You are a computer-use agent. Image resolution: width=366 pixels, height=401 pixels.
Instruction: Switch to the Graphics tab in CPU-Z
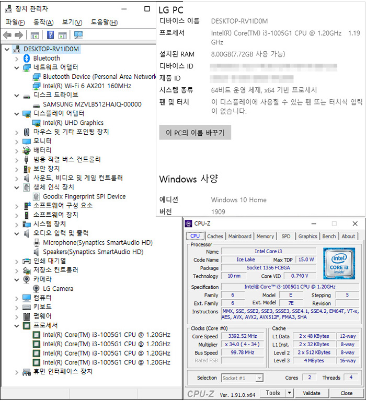(x=307, y=237)
